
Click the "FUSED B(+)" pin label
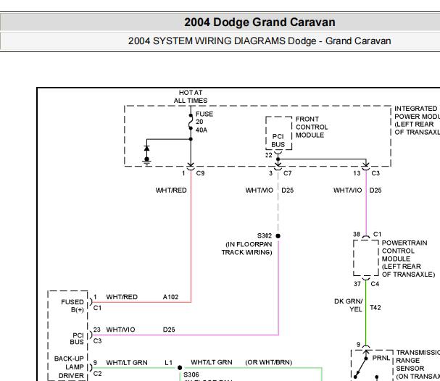[72, 306]
